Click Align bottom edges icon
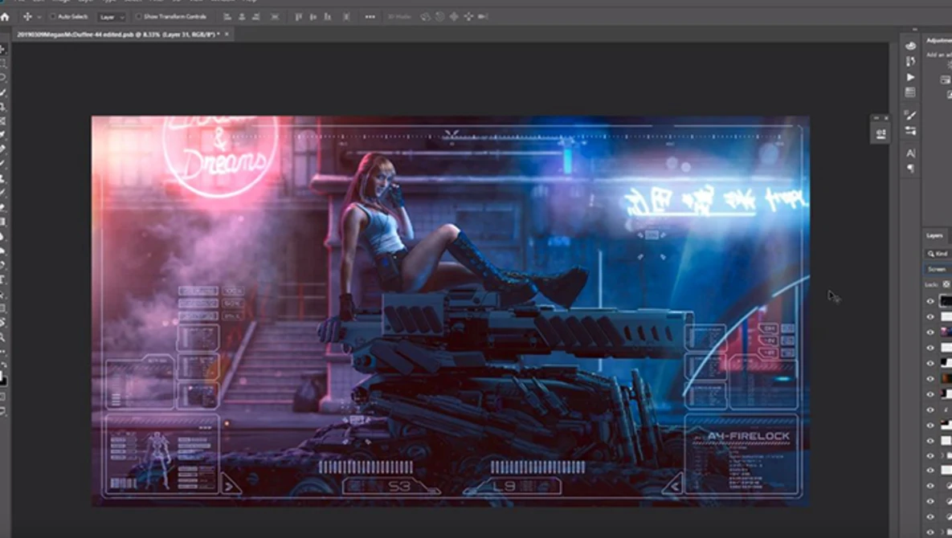This screenshot has width=952, height=538. click(328, 17)
